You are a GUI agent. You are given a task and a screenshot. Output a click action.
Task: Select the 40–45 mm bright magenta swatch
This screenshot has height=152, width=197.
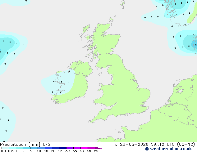[84, 148]
